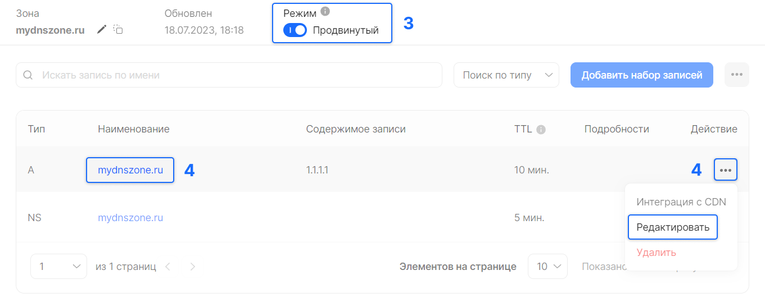Screen dimensions: 765x307
Task: Click the Искать запись по имени search field
Action: [x=236, y=75]
